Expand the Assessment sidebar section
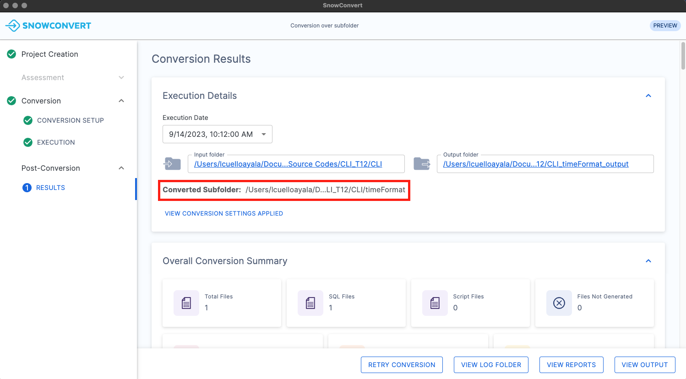Image resolution: width=686 pixels, height=379 pixels. 121,77
